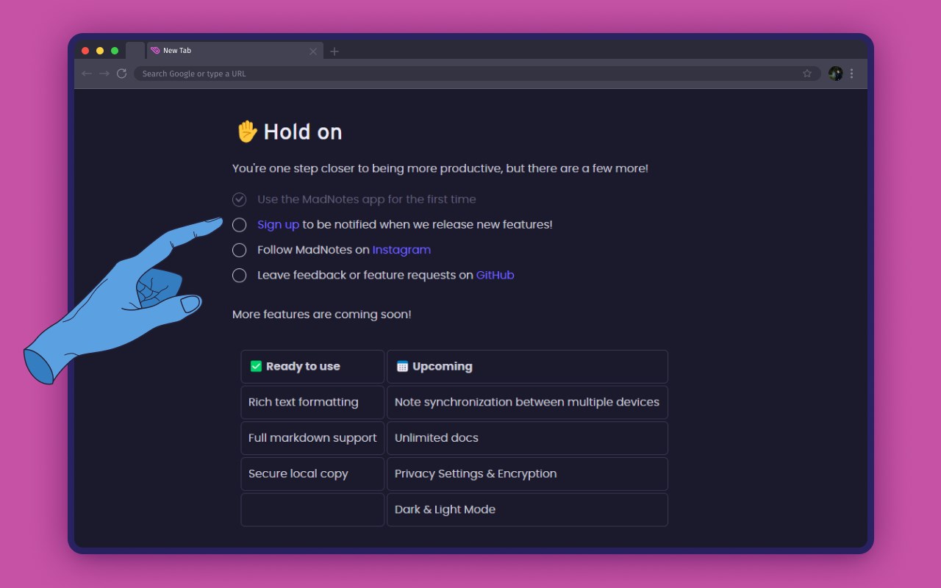Viewport: 941px width, 588px height.
Task: Click the 'Dark & Light Mode' cell
Action: coord(527,510)
